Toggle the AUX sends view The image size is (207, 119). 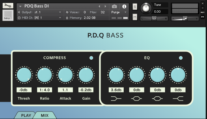click(202, 12)
